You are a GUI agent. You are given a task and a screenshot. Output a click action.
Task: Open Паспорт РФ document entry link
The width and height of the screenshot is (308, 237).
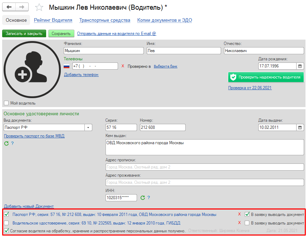(x=114, y=215)
